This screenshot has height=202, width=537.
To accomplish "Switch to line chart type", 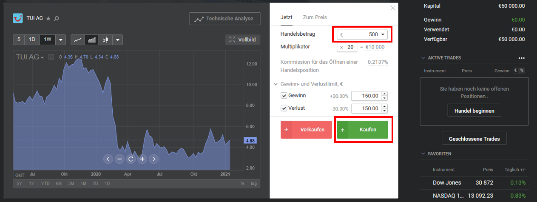I will click(77, 40).
